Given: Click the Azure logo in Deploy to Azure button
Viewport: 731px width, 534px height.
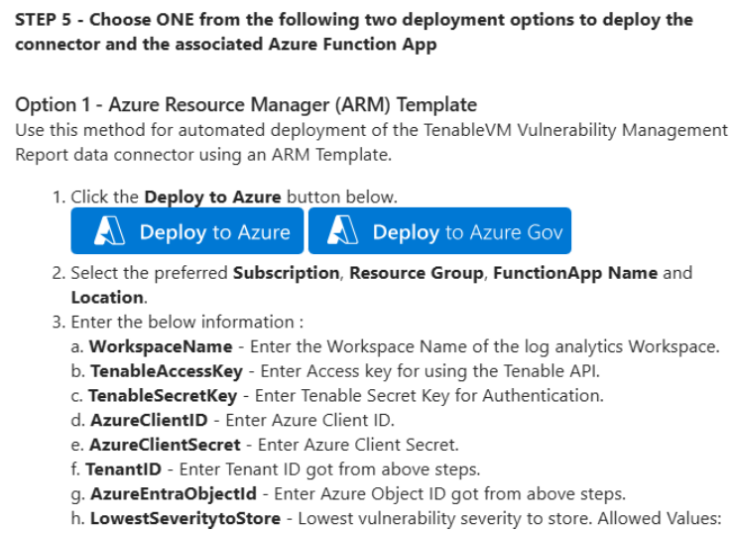Looking at the screenshot, I should tap(109, 232).
